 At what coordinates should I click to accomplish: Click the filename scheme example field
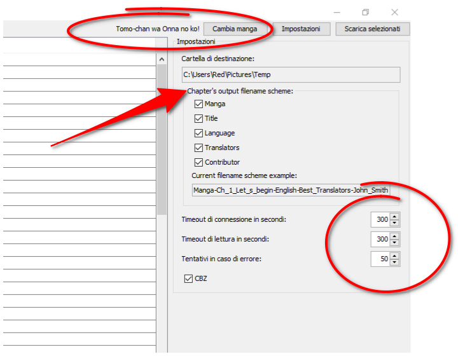coord(291,190)
